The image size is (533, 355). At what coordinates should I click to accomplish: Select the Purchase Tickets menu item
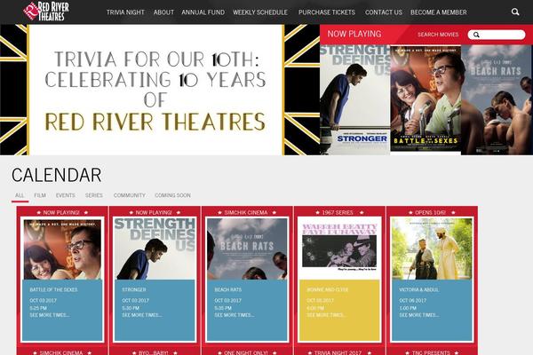pyautogui.click(x=327, y=12)
